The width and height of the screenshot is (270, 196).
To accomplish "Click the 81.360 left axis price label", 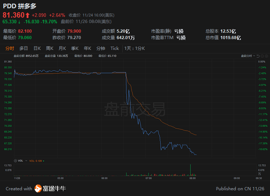I will pyautogui.click(x=8, y=62).
